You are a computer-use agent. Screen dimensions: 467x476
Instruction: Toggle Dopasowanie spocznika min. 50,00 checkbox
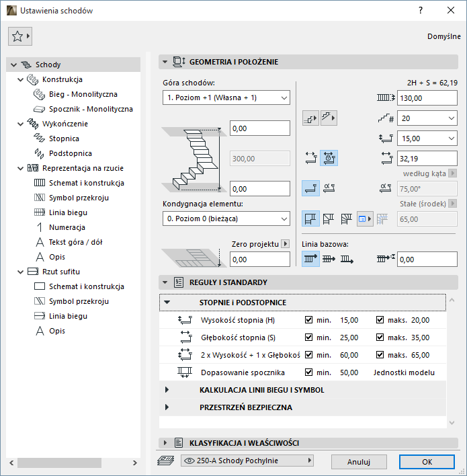click(308, 372)
